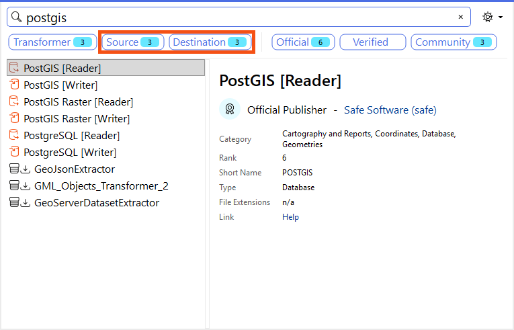Open the Safe Software (safe) publisher link

[390, 110]
